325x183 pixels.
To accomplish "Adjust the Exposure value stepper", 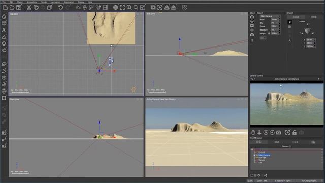I will [279, 30].
